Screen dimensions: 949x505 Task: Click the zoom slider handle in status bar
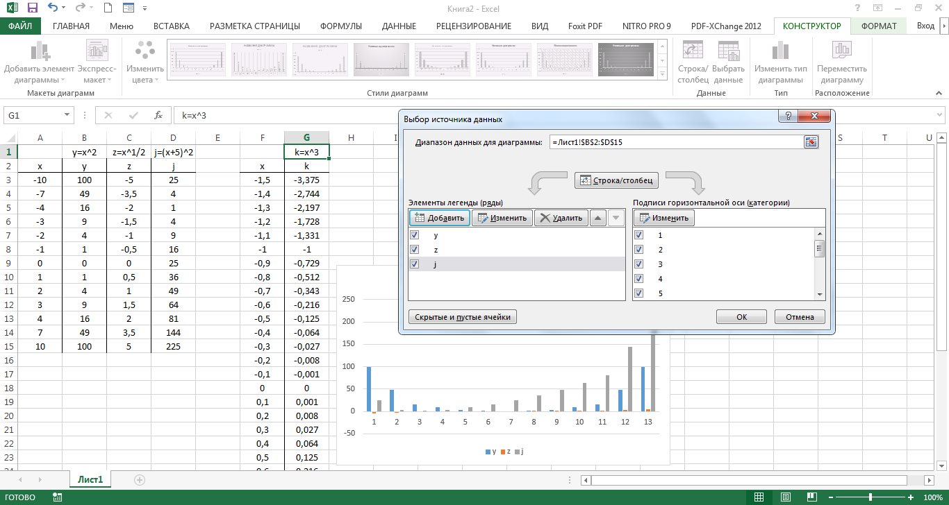click(x=870, y=497)
